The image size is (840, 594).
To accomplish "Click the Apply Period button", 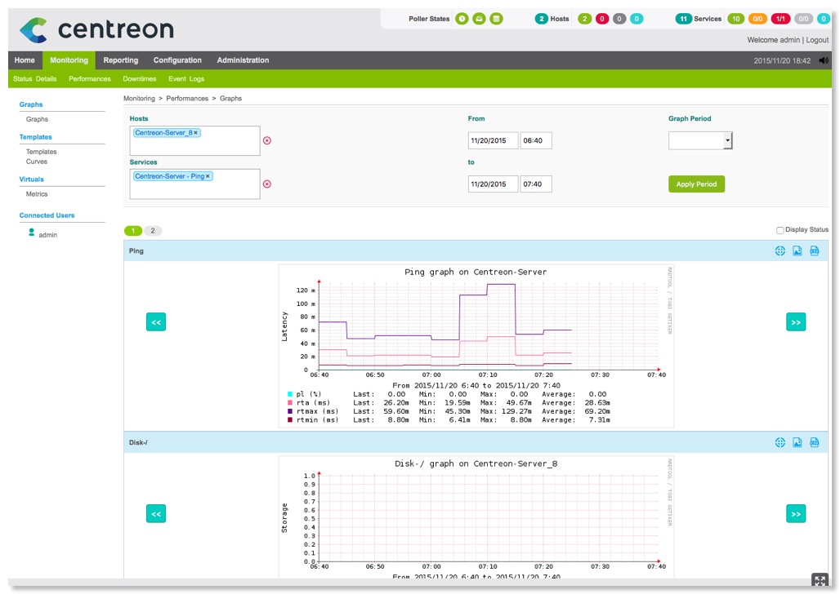I will [x=696, y=185].
